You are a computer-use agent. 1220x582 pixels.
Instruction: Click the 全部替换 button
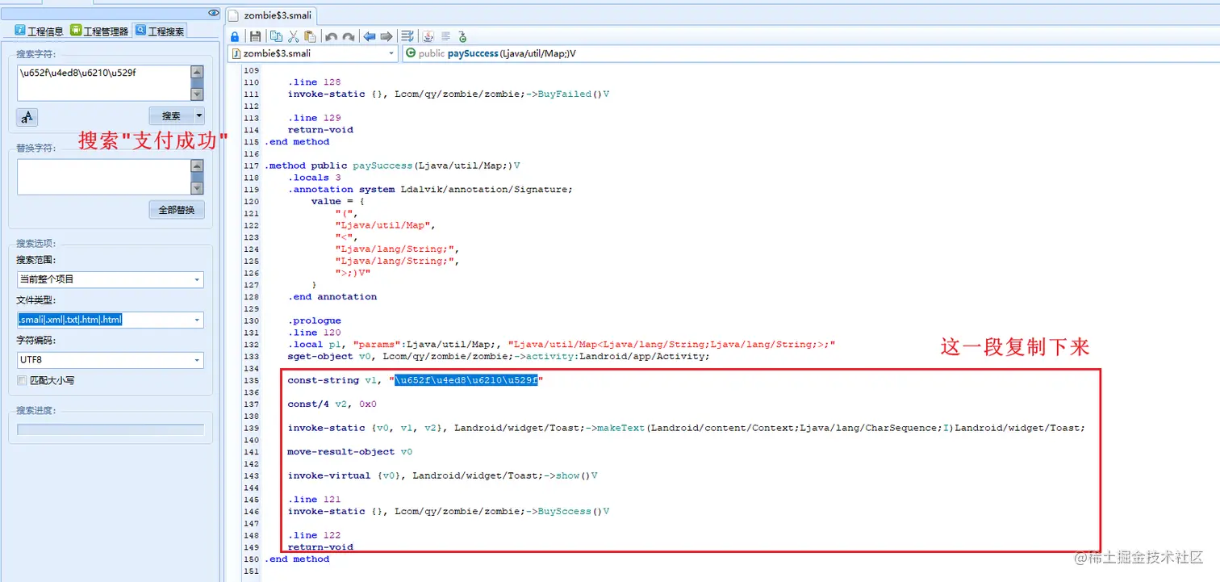pyautogui.click(x=177, y=210)
